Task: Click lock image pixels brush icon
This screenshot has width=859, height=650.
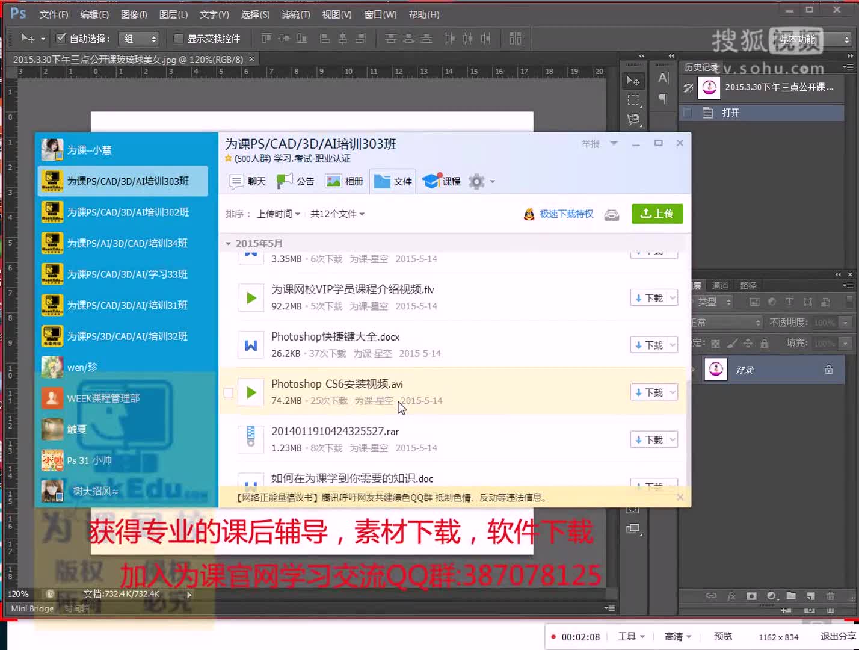Action: (x=732, y=344)
